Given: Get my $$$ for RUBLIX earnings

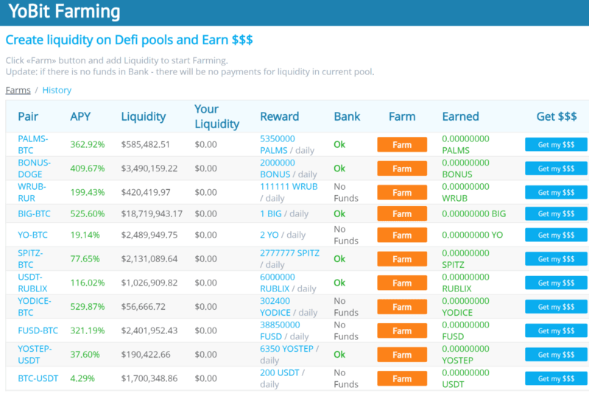Looking at the screenshot, I should (x=556, y=283).
